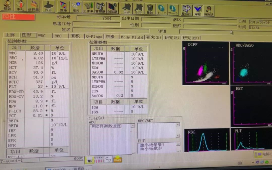272x170 pixels.
Task: Open the 管理器 (Manager) icon
Action: tap(100, 8)
